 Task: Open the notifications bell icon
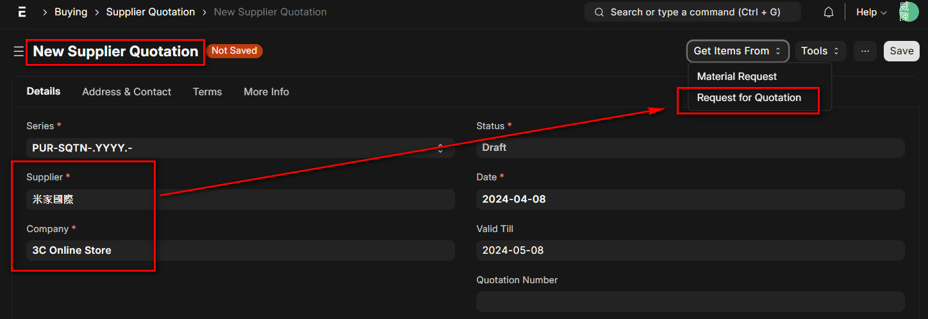point(829,12)
